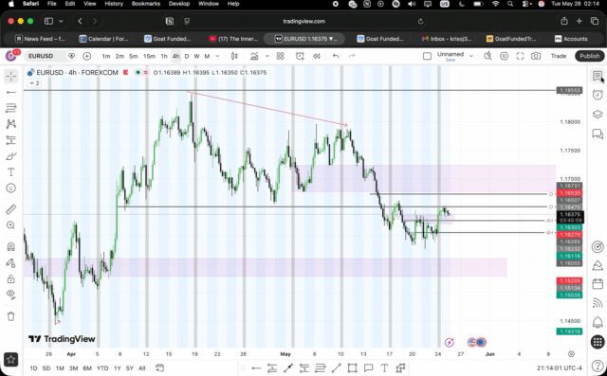Switch to the Calendar browser tab

point(103,39)
